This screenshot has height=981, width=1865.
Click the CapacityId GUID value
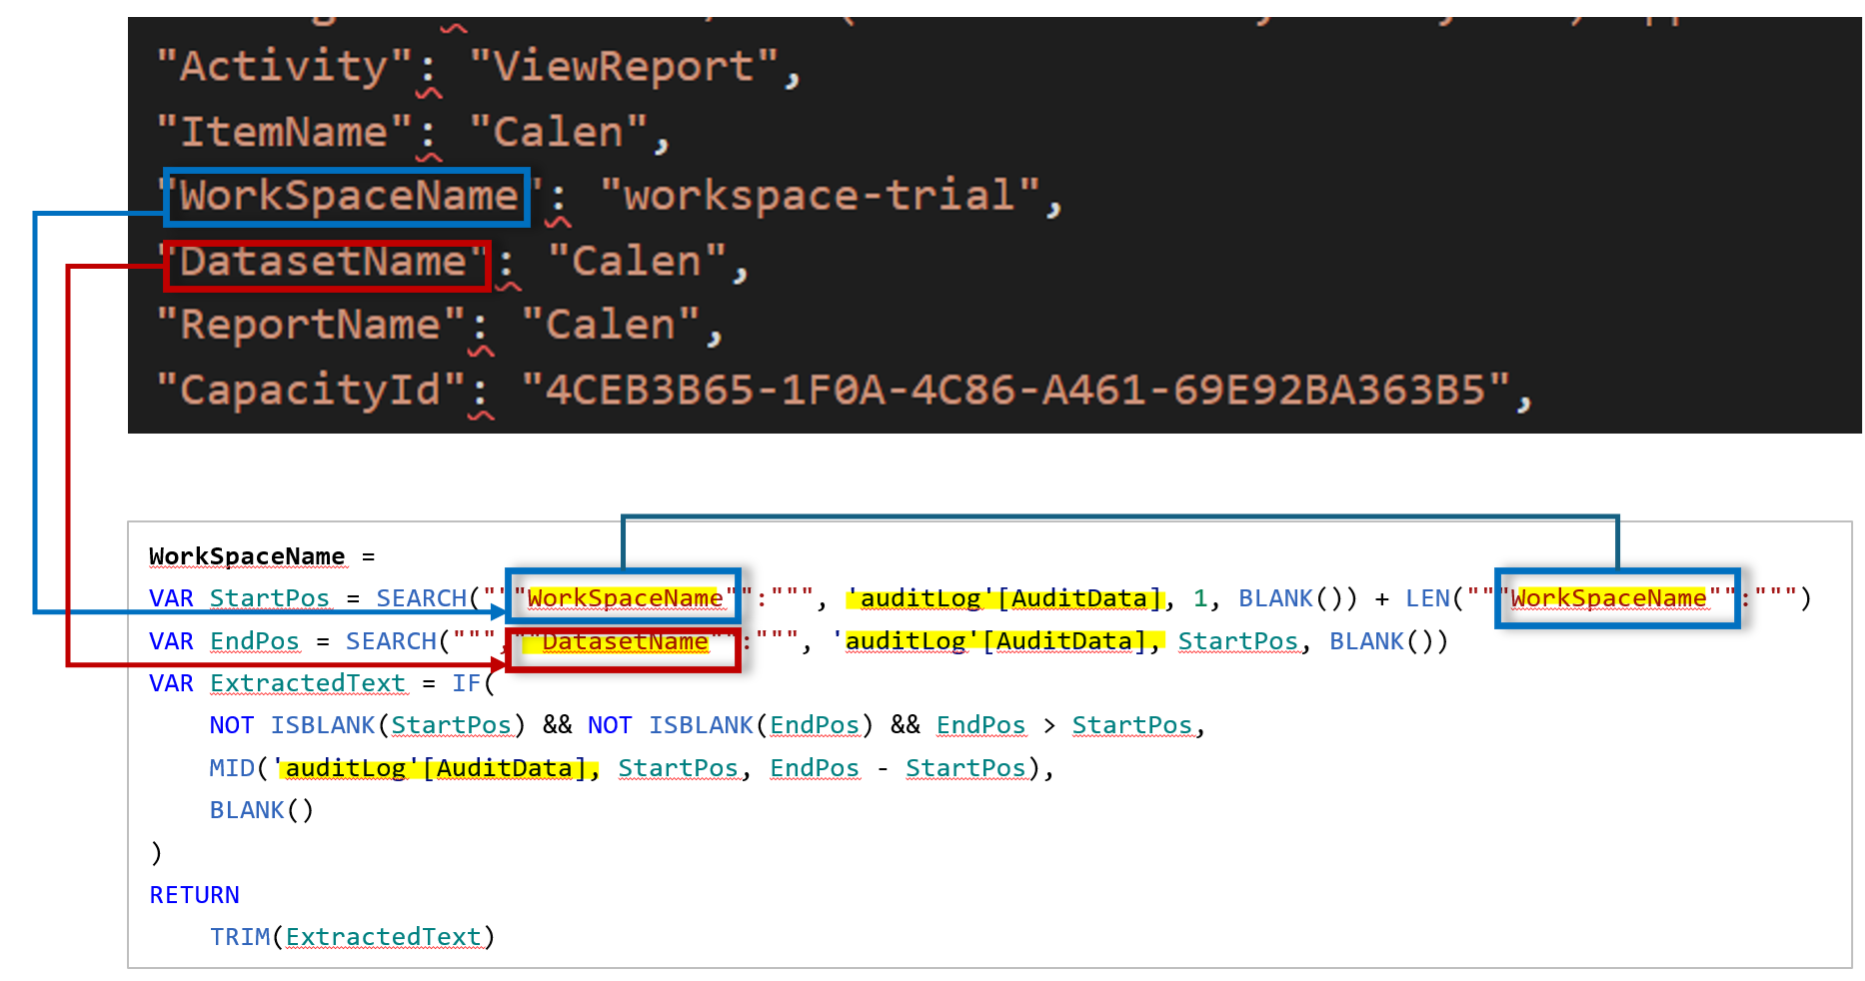click(1015, 390)
